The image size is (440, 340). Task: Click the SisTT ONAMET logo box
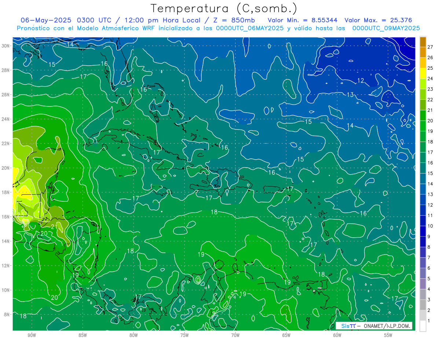pos(374,326)
